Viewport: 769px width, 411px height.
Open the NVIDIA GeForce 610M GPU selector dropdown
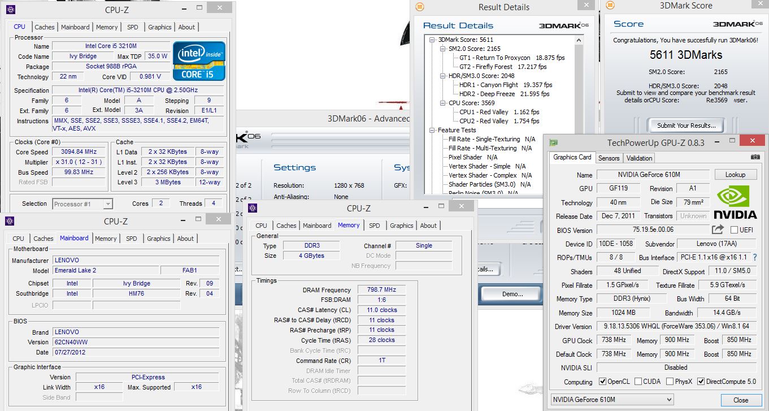click(x=612, y=400)
